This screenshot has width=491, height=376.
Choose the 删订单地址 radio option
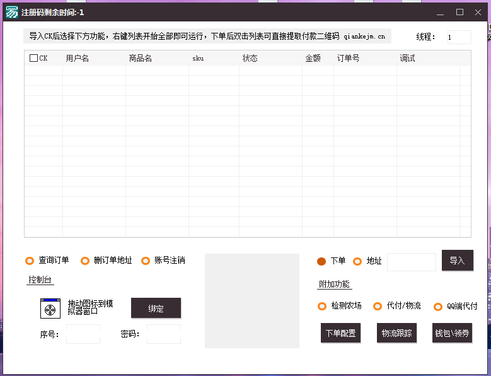tap(85, 261)
